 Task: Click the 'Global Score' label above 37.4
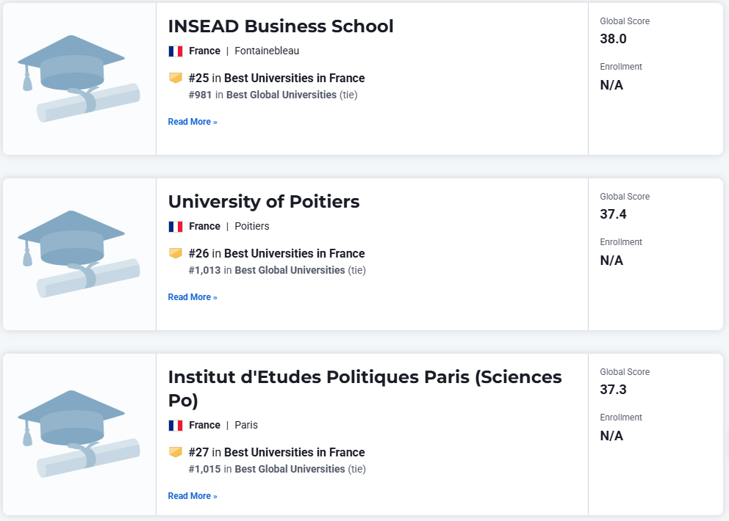point(625,197)
